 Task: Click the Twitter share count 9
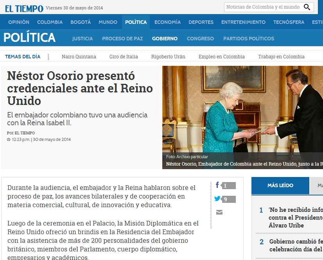228,199
